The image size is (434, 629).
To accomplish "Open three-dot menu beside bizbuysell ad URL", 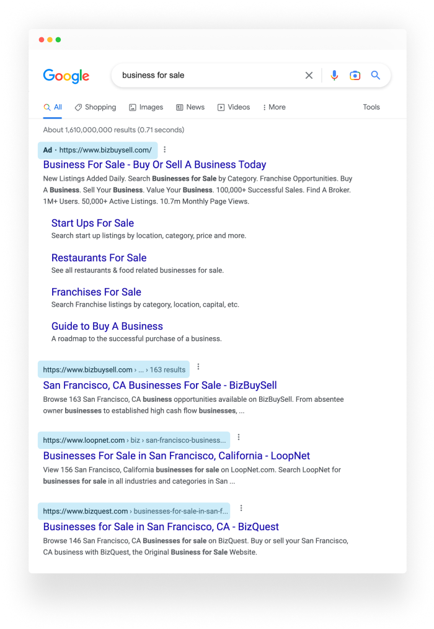I will click(x=164, y=150).
